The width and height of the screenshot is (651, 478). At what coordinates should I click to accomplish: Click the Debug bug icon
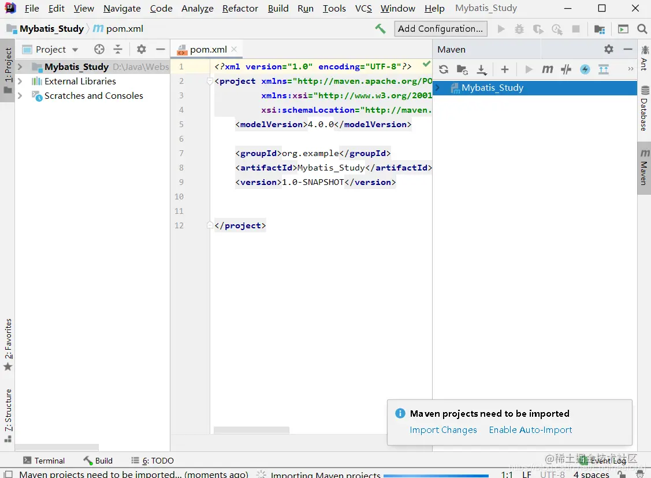coord(519,29)
